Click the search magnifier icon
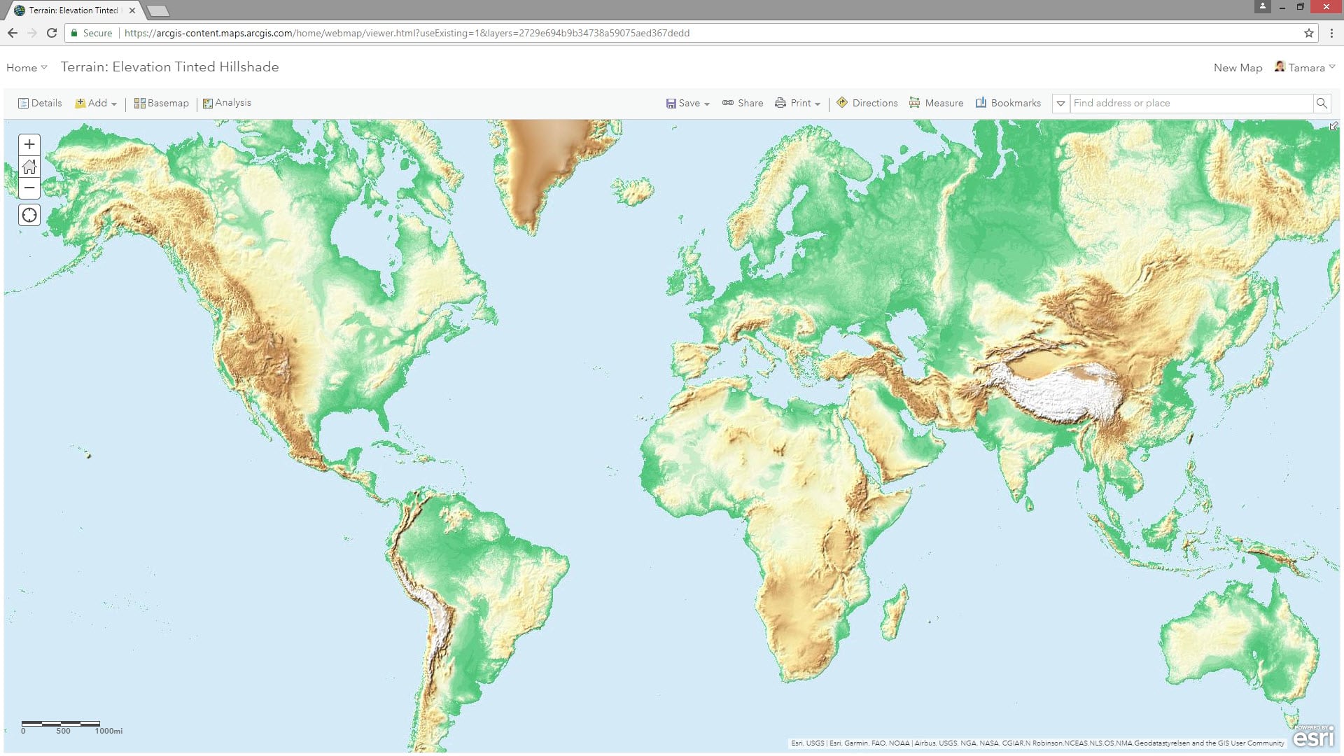The image size is (1344, 756). (1322, 103)
